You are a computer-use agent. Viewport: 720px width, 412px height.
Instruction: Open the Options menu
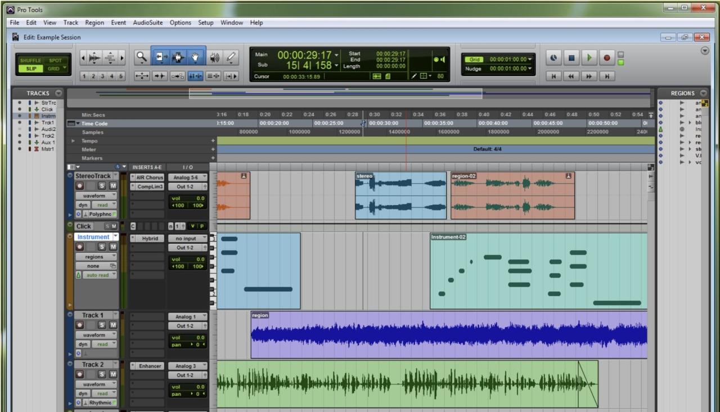(180, 22)
